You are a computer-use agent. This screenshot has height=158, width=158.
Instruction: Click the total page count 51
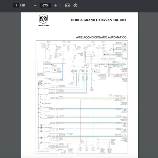[24, 6]
